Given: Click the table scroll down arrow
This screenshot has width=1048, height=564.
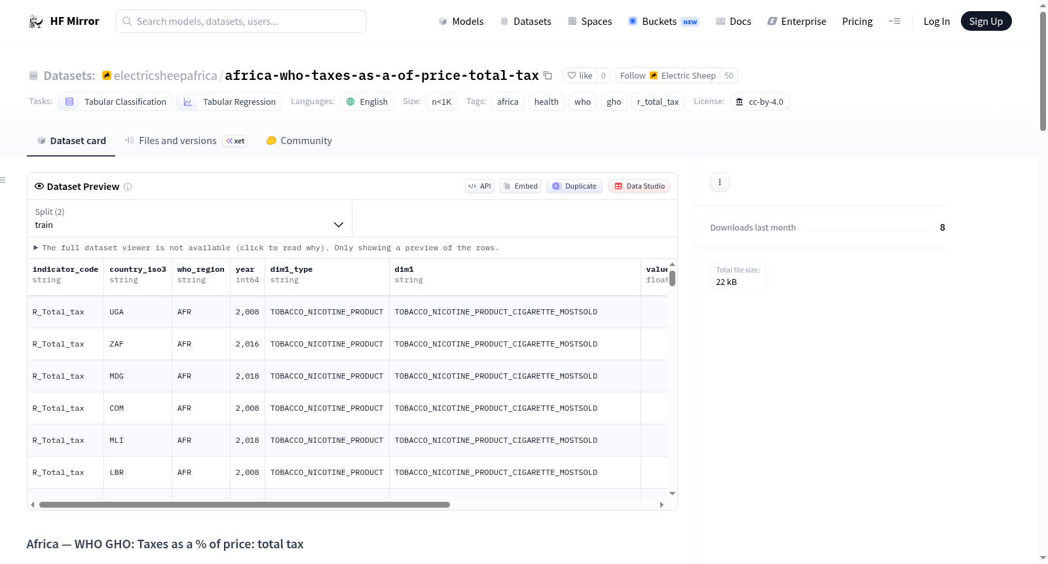Looking at the screenshot, I should pyautogui.click(x=672, y=493).
